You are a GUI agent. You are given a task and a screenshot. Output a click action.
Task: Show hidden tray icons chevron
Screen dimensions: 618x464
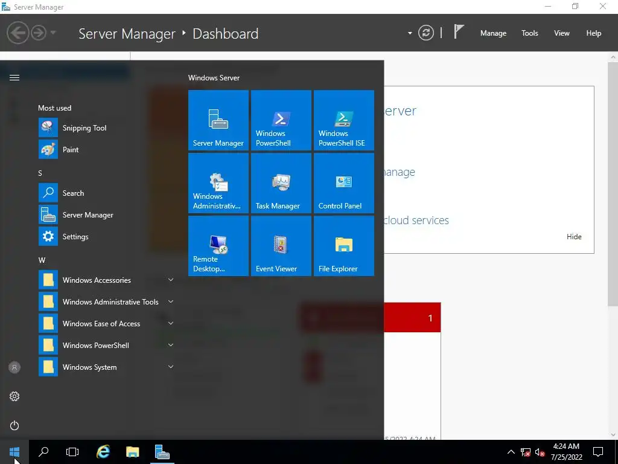pos(511,452)
